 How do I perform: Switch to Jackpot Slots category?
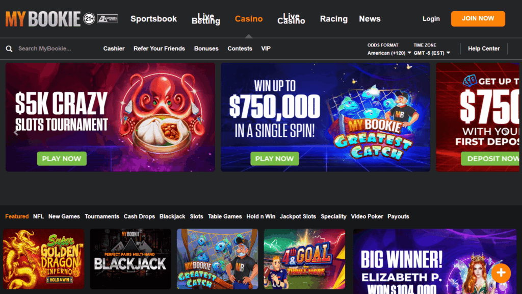298,216
